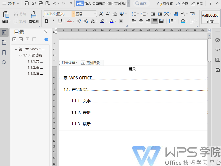Screen dimensions: 221x166
Task: Click the 查找 search box at the top
Action: [141, 4]
